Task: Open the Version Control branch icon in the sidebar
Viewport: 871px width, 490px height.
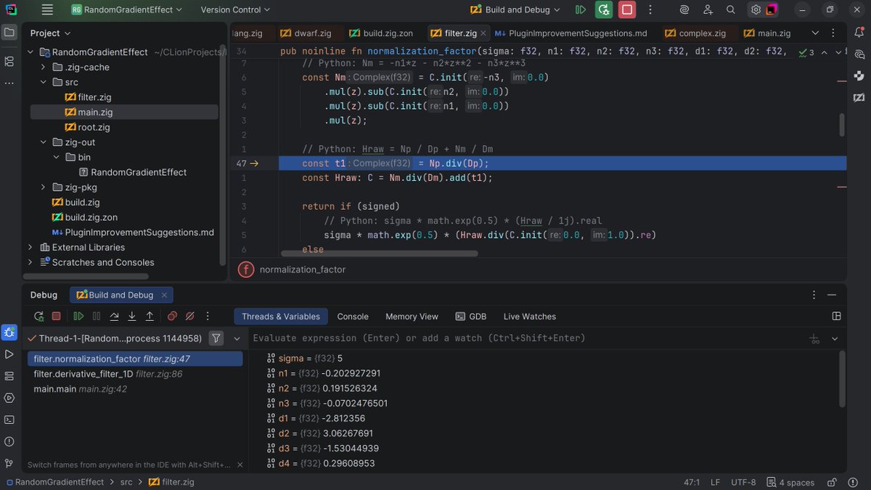Action: [9, 463]
